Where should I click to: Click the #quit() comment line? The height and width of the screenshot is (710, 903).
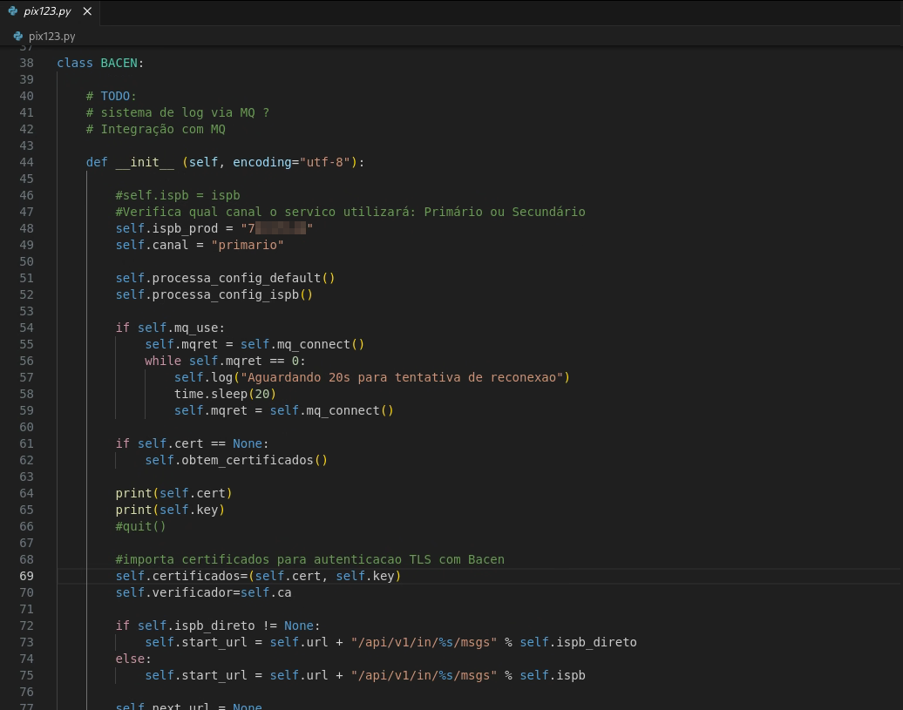click(x=140, y=526)
